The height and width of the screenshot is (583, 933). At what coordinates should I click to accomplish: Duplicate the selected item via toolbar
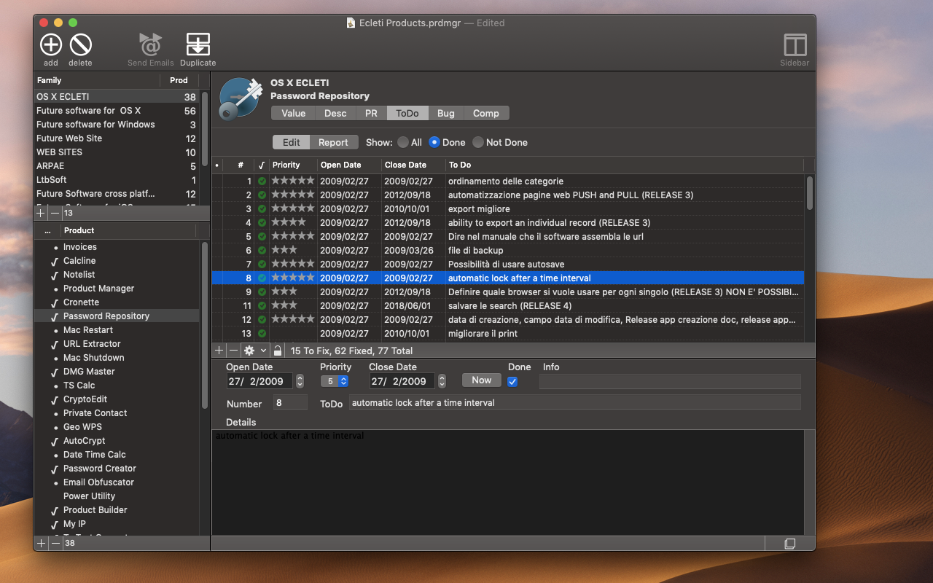pyautogui.click(x=198, y=45)
